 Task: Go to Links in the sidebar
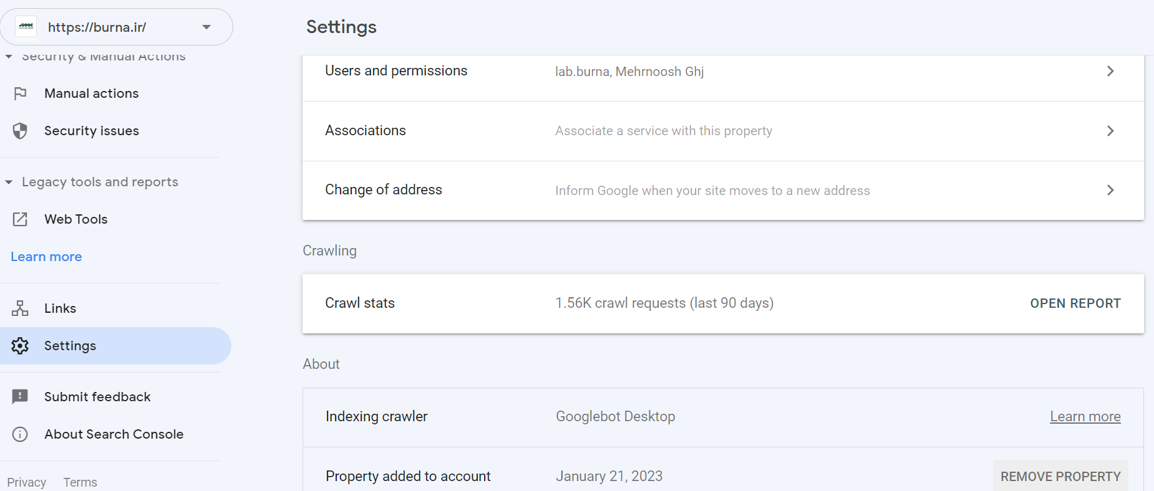pyautogui.click(x=60, y=308)
